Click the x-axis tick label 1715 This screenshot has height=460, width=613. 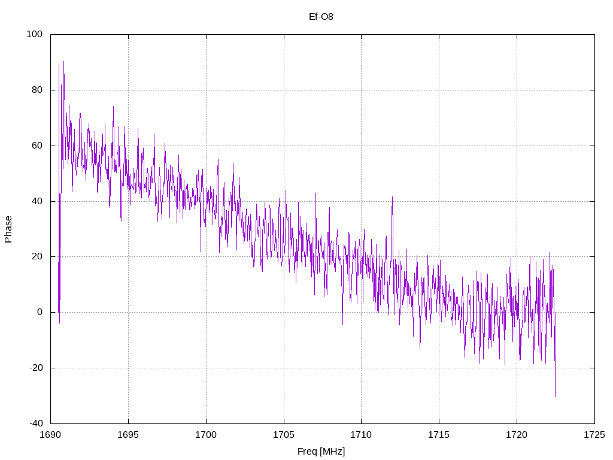[x=439, y=435]
